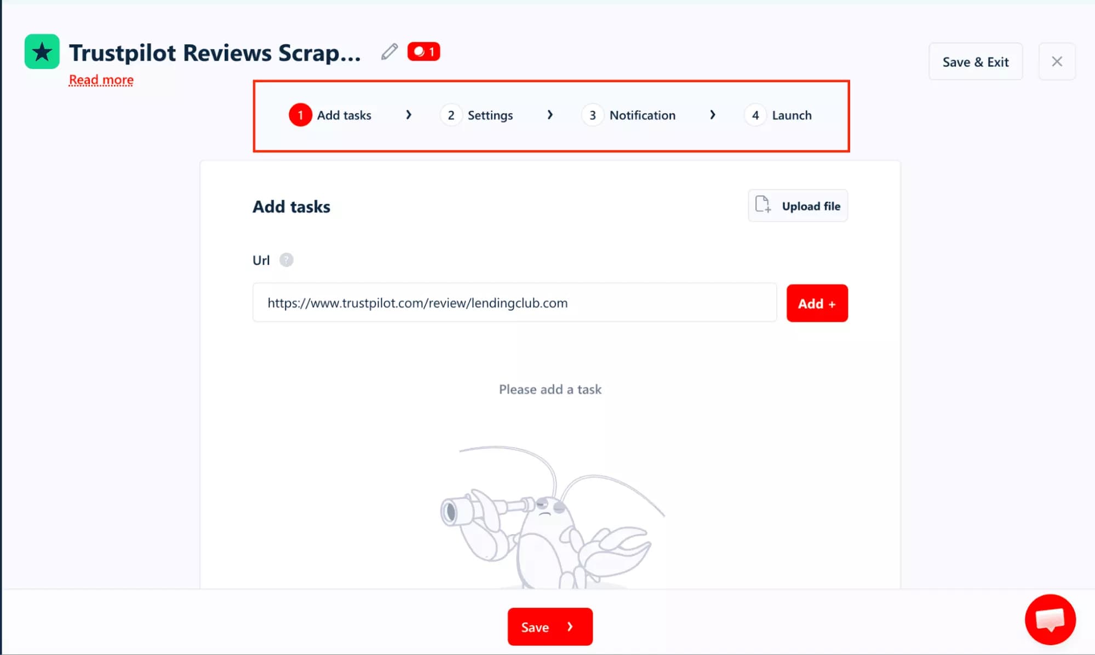Open the chat support bubble

pos(1050,619)
